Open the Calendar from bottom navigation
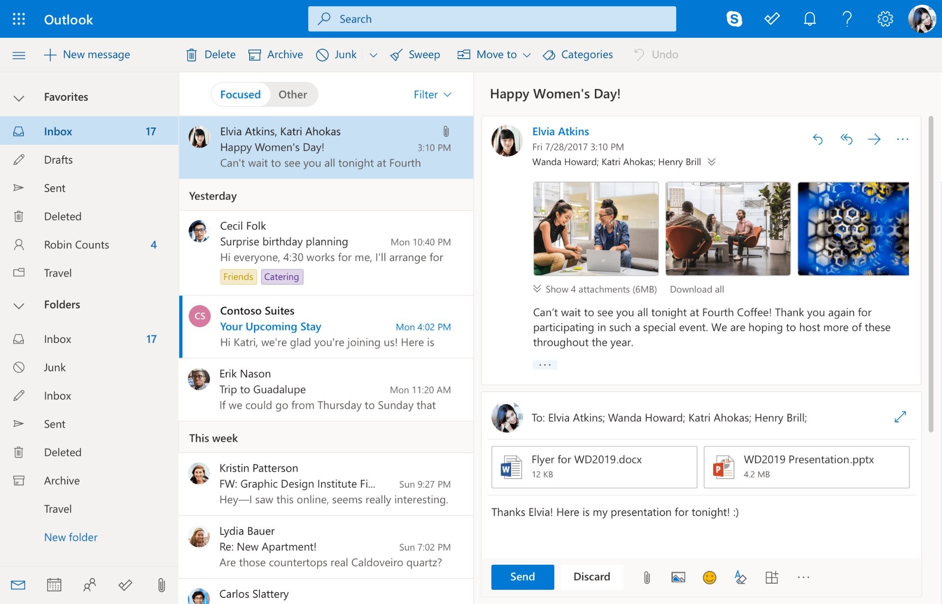Viewport: 942px width, 604px height. pos(54,585)
